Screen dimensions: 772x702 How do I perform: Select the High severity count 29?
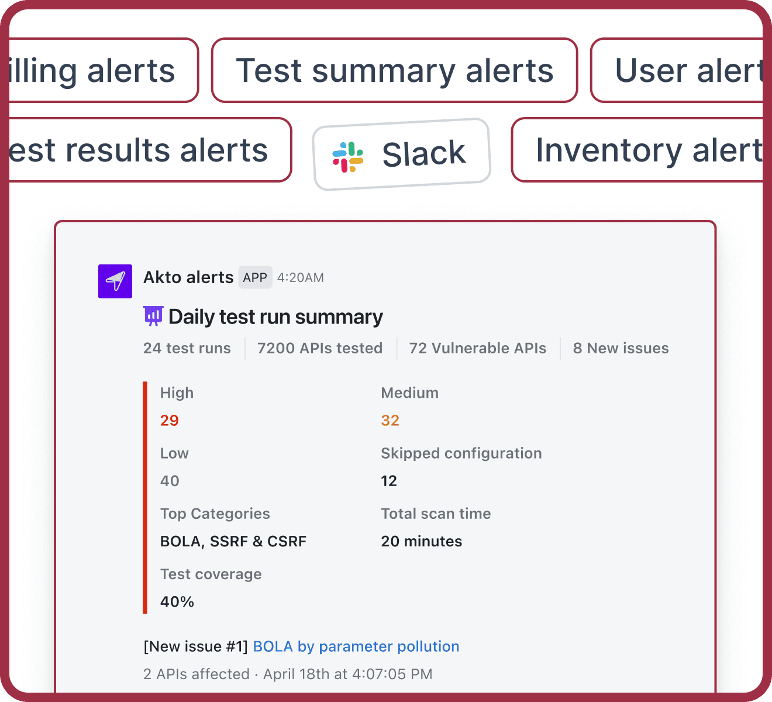tap(169, 420)
